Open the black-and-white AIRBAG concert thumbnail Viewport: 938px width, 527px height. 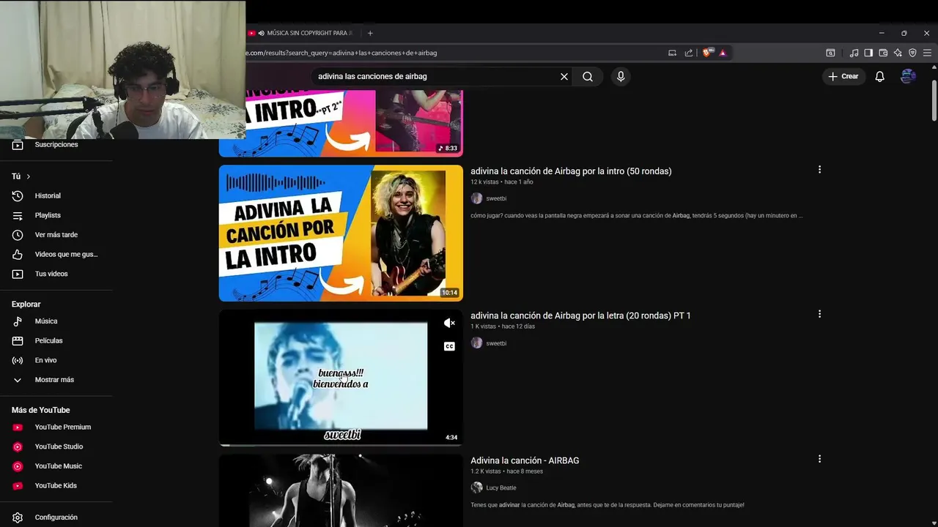pos(341,490)
